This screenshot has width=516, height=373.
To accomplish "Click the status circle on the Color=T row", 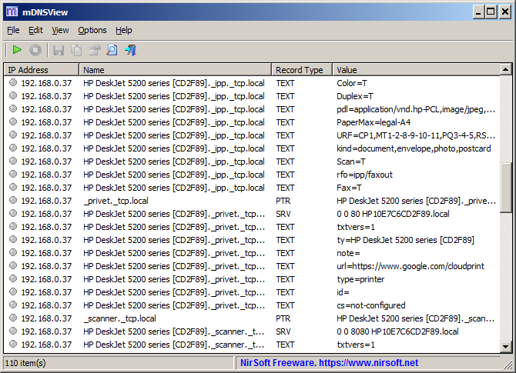I will click(13, 83).
